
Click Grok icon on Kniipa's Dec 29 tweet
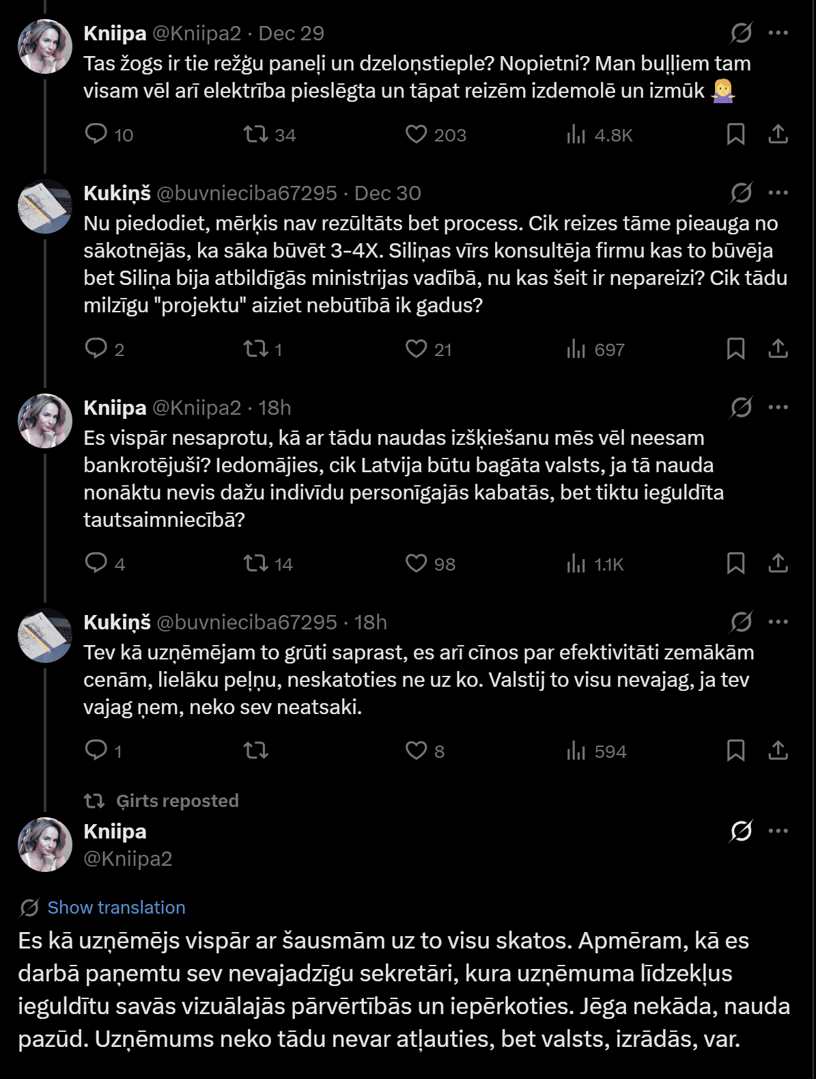click(x=741, y=33)
